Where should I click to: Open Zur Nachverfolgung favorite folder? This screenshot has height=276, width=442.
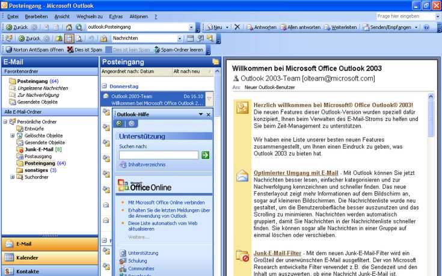point(34,95)
